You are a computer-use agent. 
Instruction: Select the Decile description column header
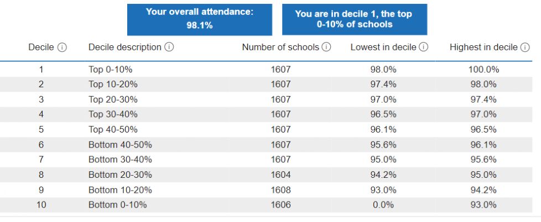click(x=125, y=47)
